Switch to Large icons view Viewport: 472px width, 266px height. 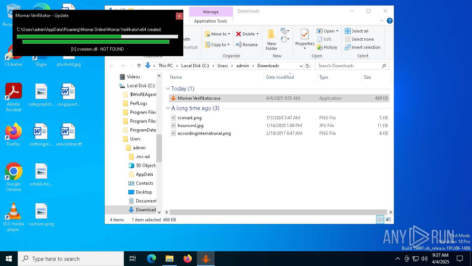tap(388, 220)
